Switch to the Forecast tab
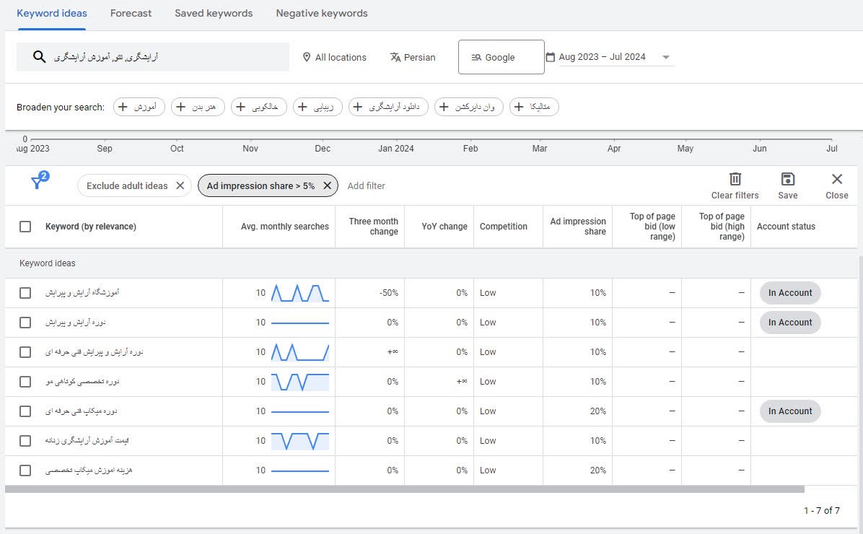This screenshot has width=863, height=534. click(131, 13)
